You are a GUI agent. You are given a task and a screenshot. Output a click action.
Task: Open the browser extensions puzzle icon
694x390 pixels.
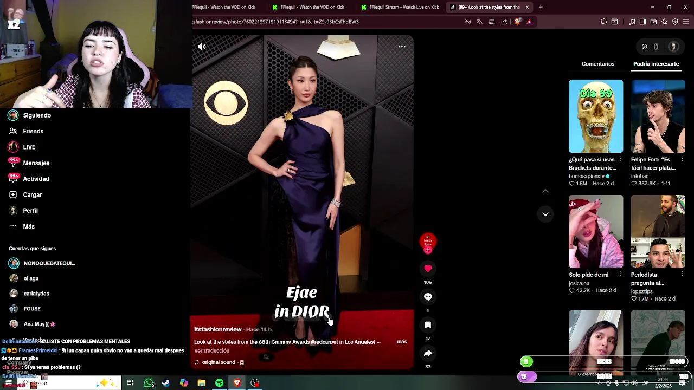[603, 22]
